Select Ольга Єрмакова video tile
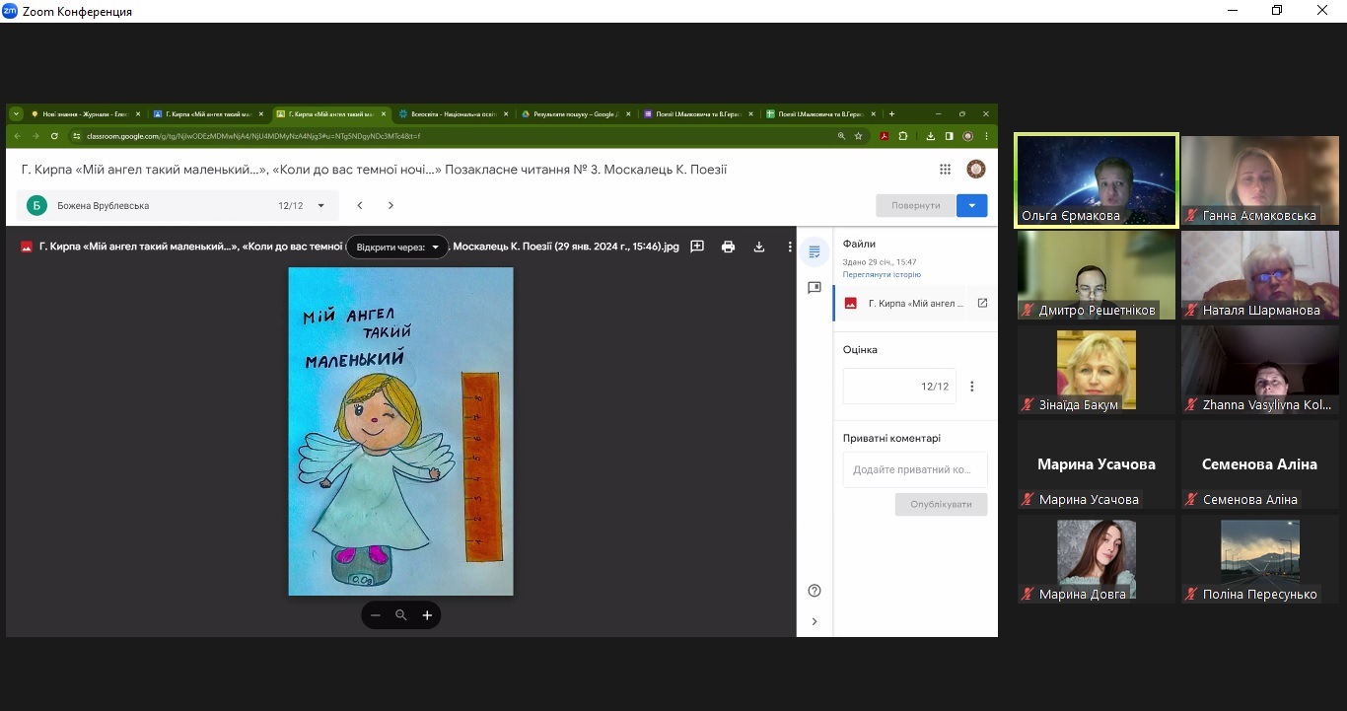 (x=1097, y=181)
